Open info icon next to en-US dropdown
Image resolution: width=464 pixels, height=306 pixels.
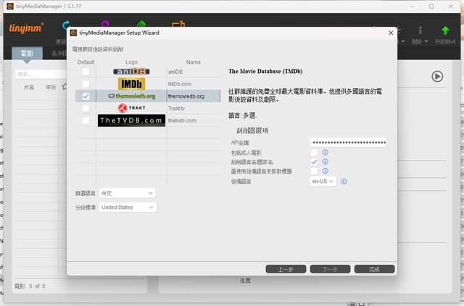344,181
